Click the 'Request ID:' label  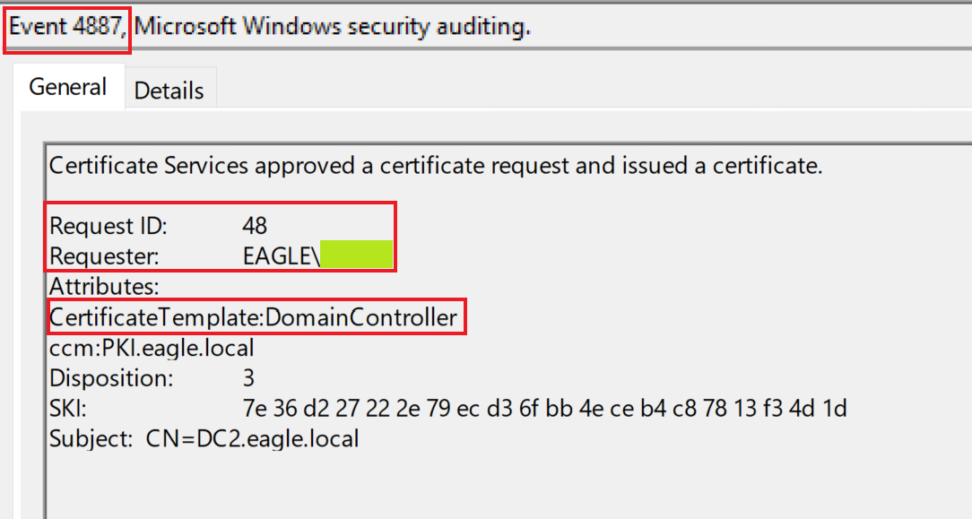tap(108, 226)
